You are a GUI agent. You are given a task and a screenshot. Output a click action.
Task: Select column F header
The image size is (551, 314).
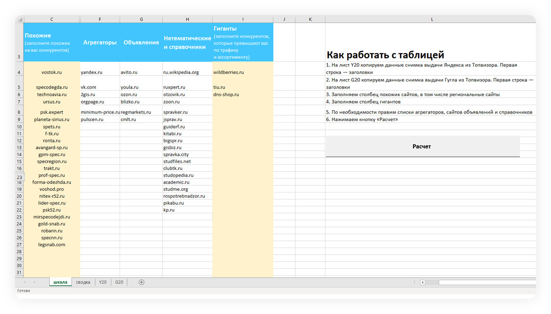pos(100,19)
